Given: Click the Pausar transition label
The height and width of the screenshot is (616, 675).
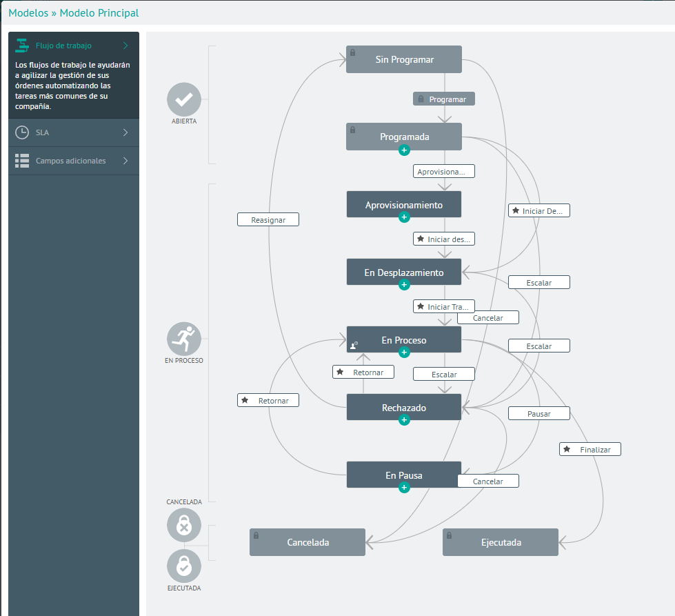Looking at the screenshot, I should (x=539, y=413).
